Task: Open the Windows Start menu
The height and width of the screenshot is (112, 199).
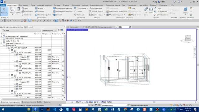Action: (3, 109)
